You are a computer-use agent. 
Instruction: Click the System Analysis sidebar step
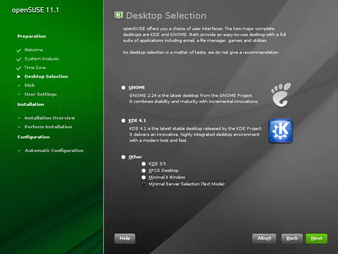click(x=41, y=59)
